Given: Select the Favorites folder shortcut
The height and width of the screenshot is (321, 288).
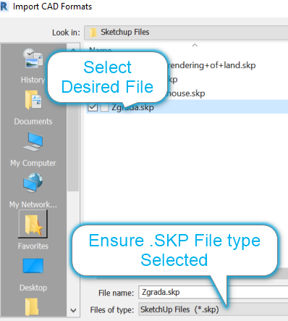Looking at the screenshot, I should (x=33, y=230).
